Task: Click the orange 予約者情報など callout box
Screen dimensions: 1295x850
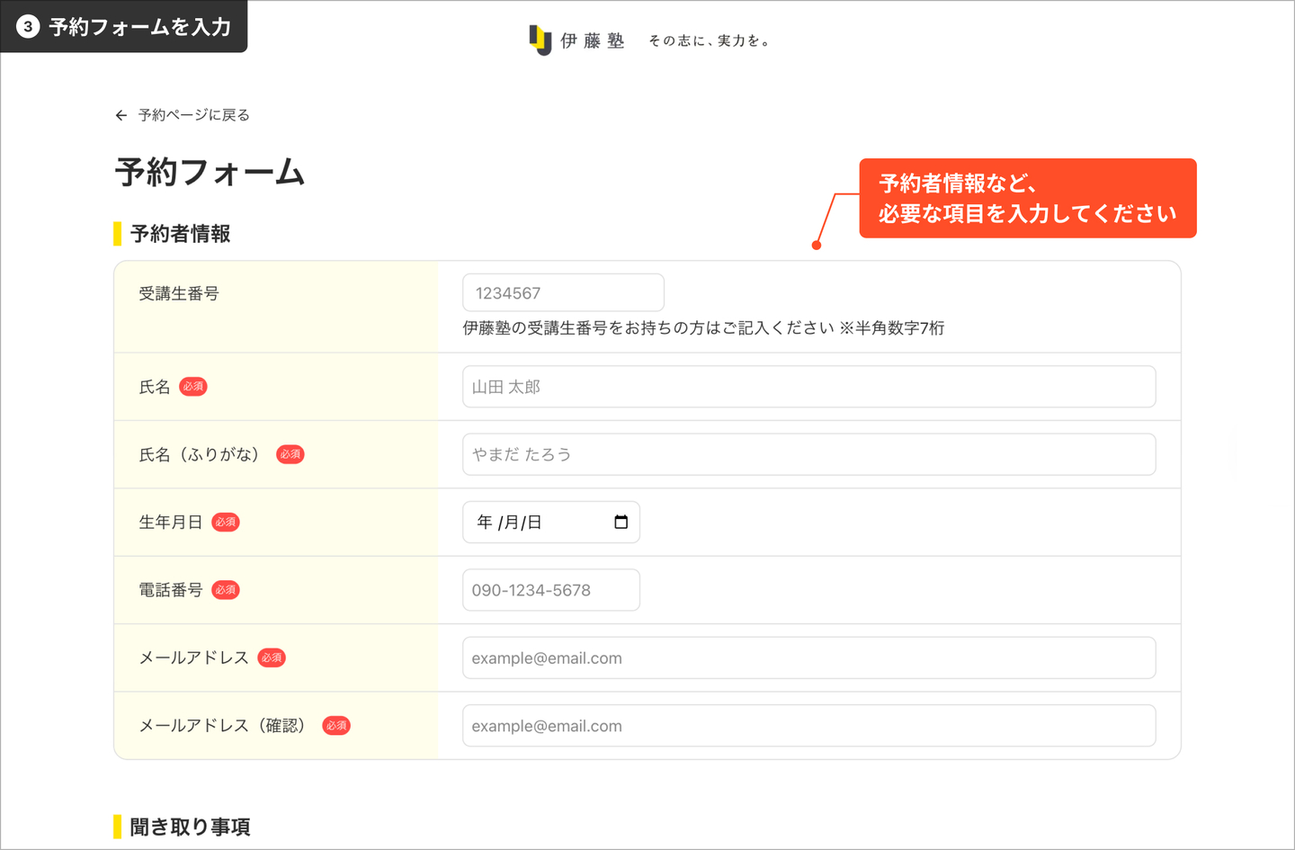Action: (1027, 199)
